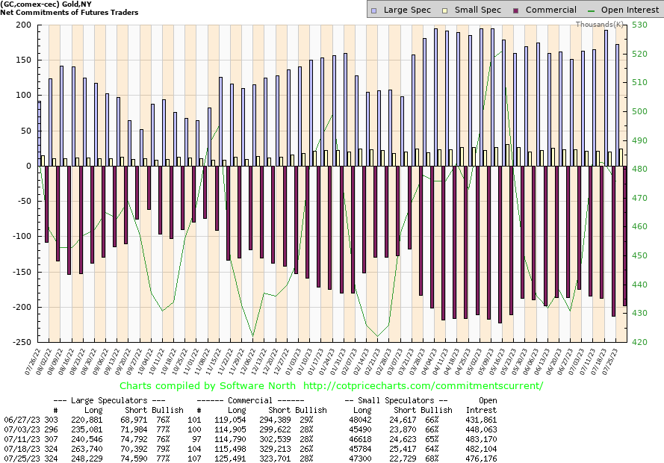Click the -250 label on left axis
The width and height of the screenshot is (664, 463).
(19, 342)
